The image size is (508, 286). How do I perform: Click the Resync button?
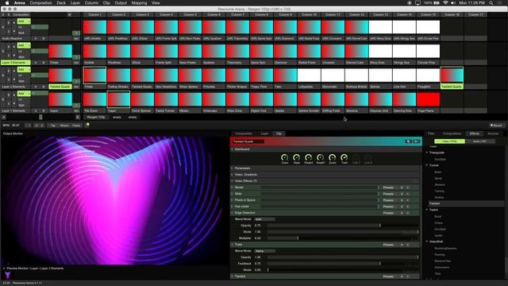(64, 126)
